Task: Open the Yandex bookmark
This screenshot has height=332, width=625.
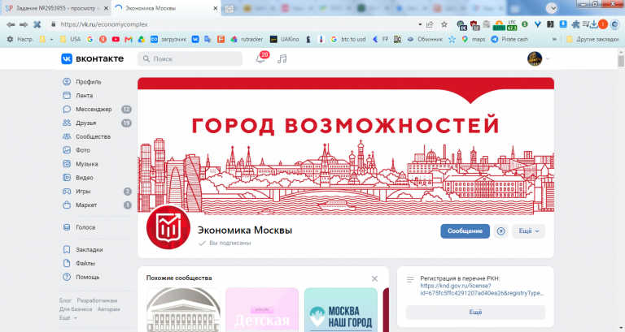Action: 103,39
